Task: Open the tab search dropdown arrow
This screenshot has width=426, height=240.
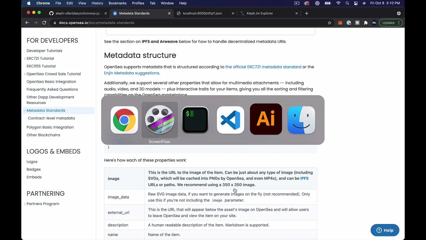Action: point(399,13)
